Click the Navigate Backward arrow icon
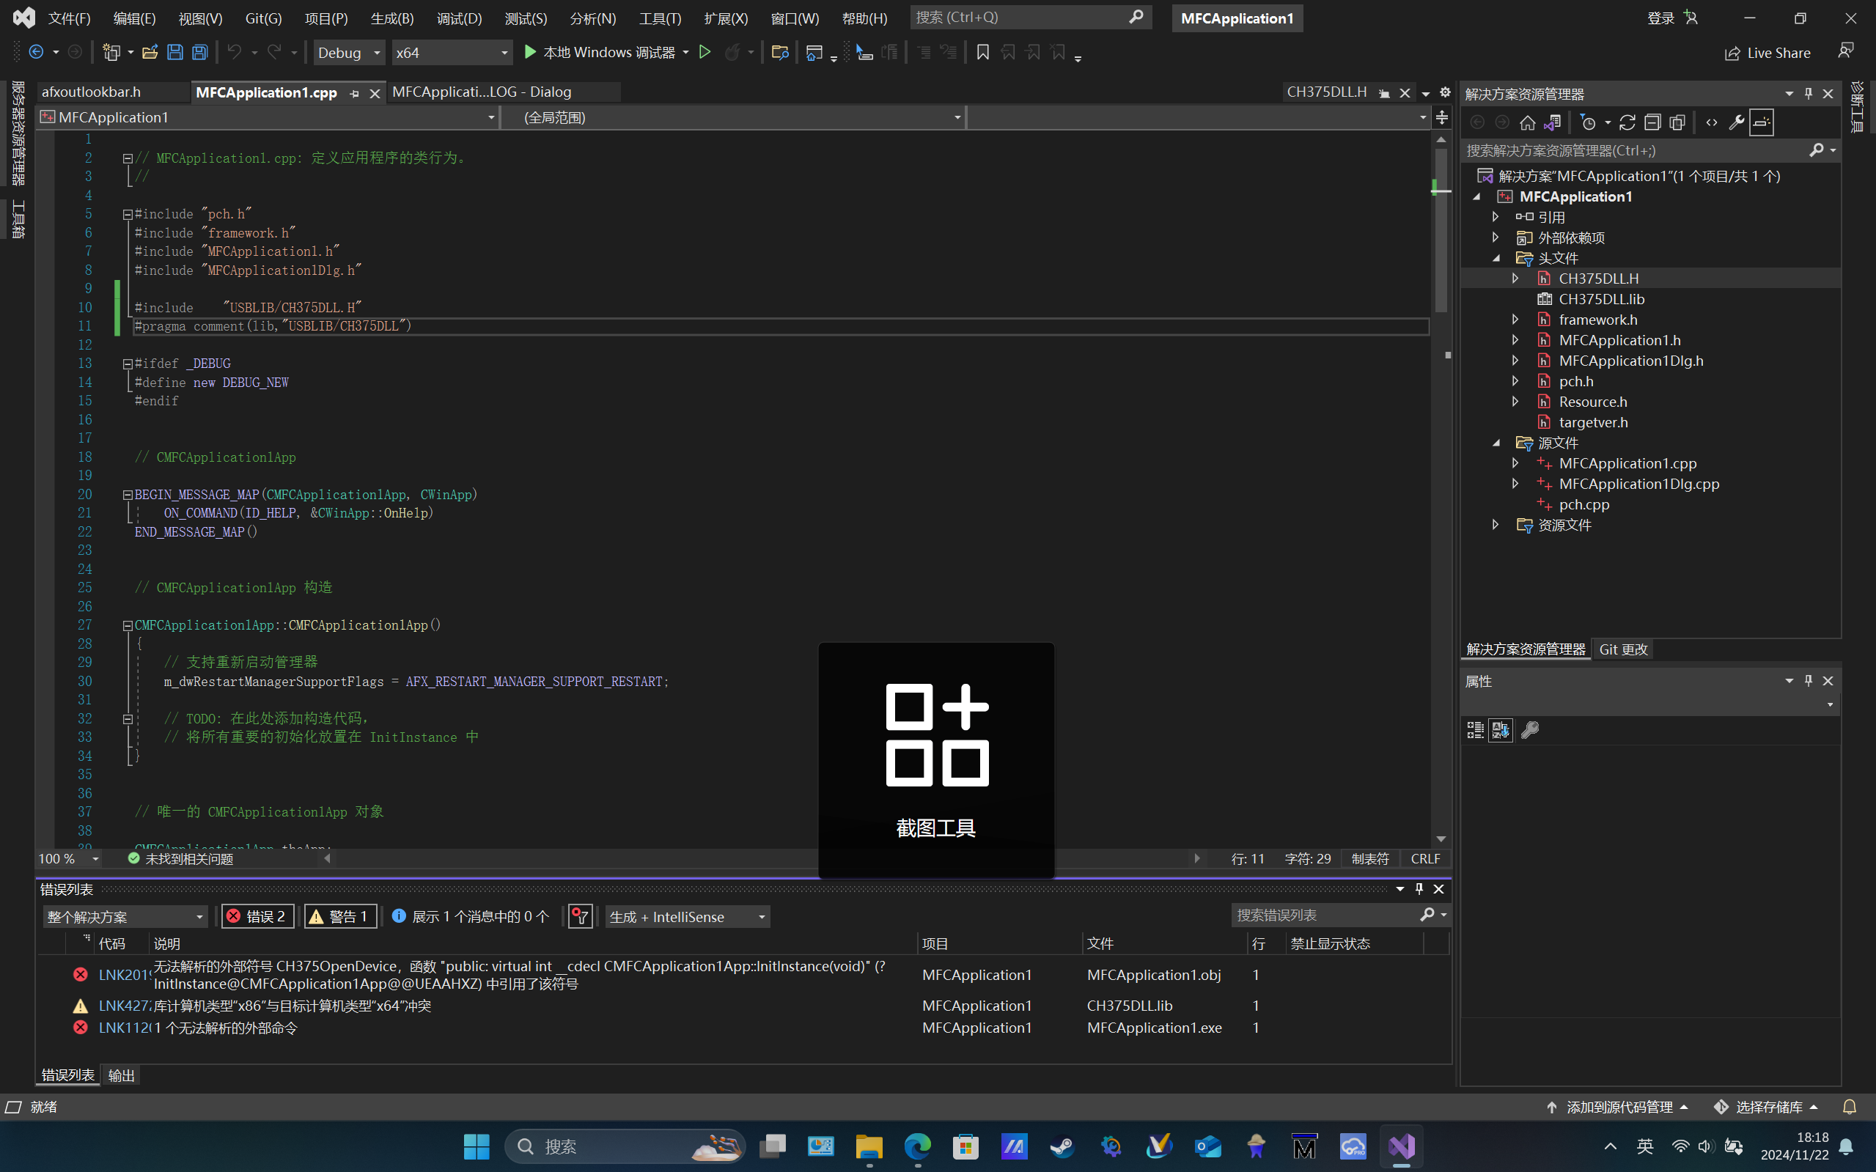 [36, 52]
